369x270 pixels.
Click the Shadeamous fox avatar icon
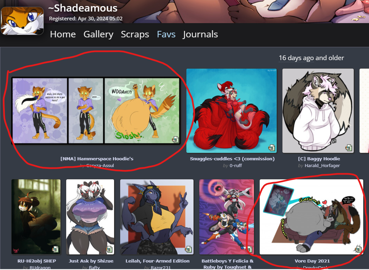click(22, 21)
